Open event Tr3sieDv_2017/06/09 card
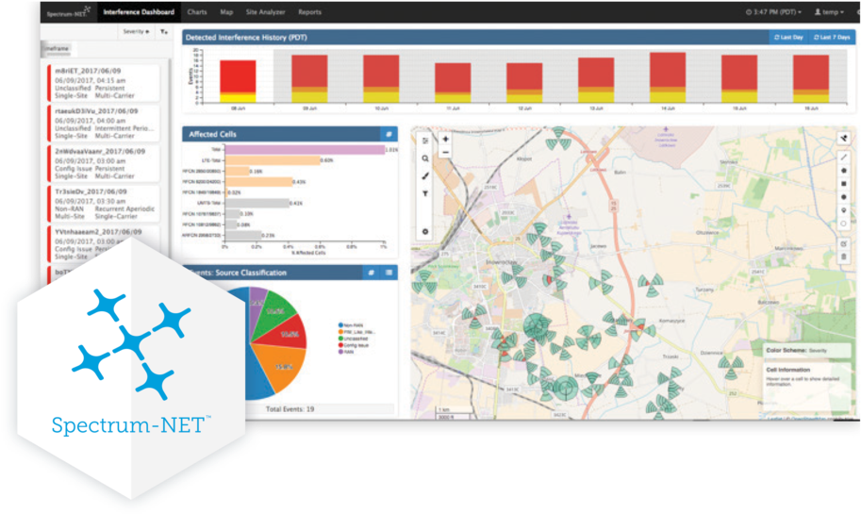The height and width of the screenshot is (514, 861). [x=103, y=204]
